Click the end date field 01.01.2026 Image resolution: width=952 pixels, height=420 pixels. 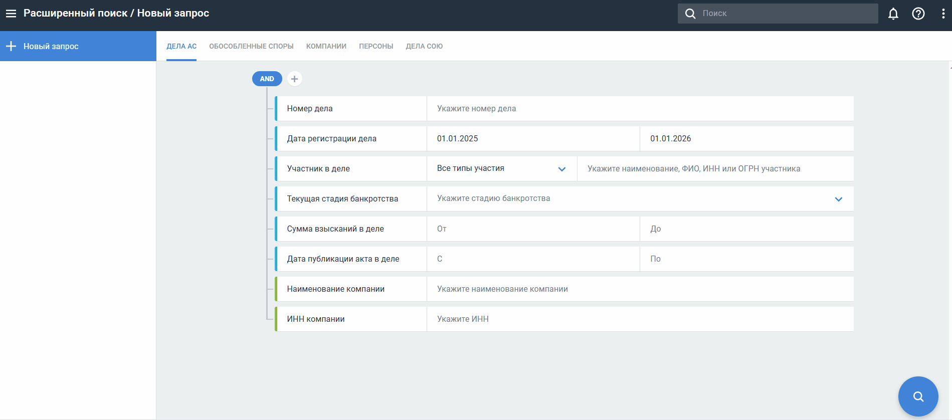pos(746,139)
